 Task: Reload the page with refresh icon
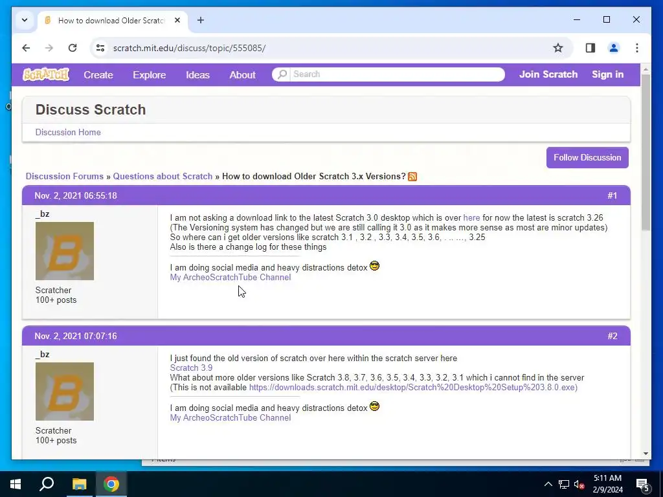[x=73, y=48]
